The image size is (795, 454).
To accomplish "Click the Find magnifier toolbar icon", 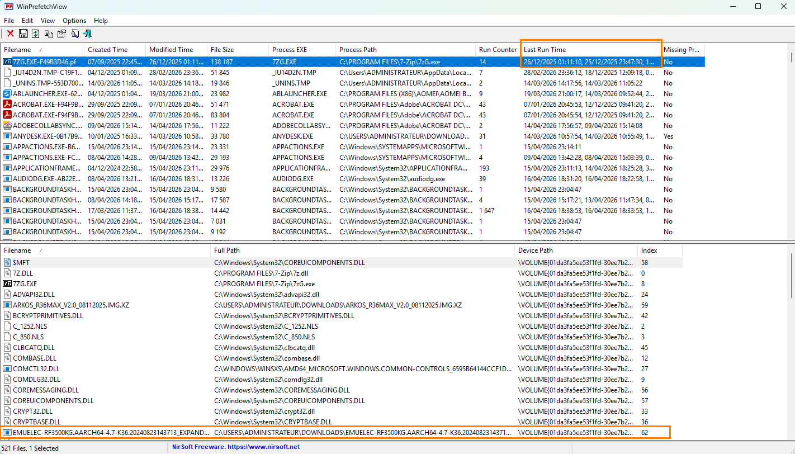I will (x=75, y=34).
